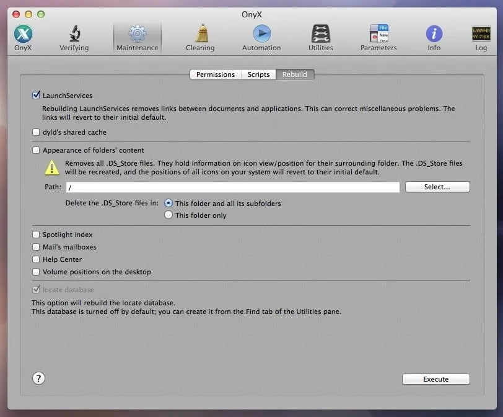
Task: Toggle the locate database checkbox
Action: 36,289
